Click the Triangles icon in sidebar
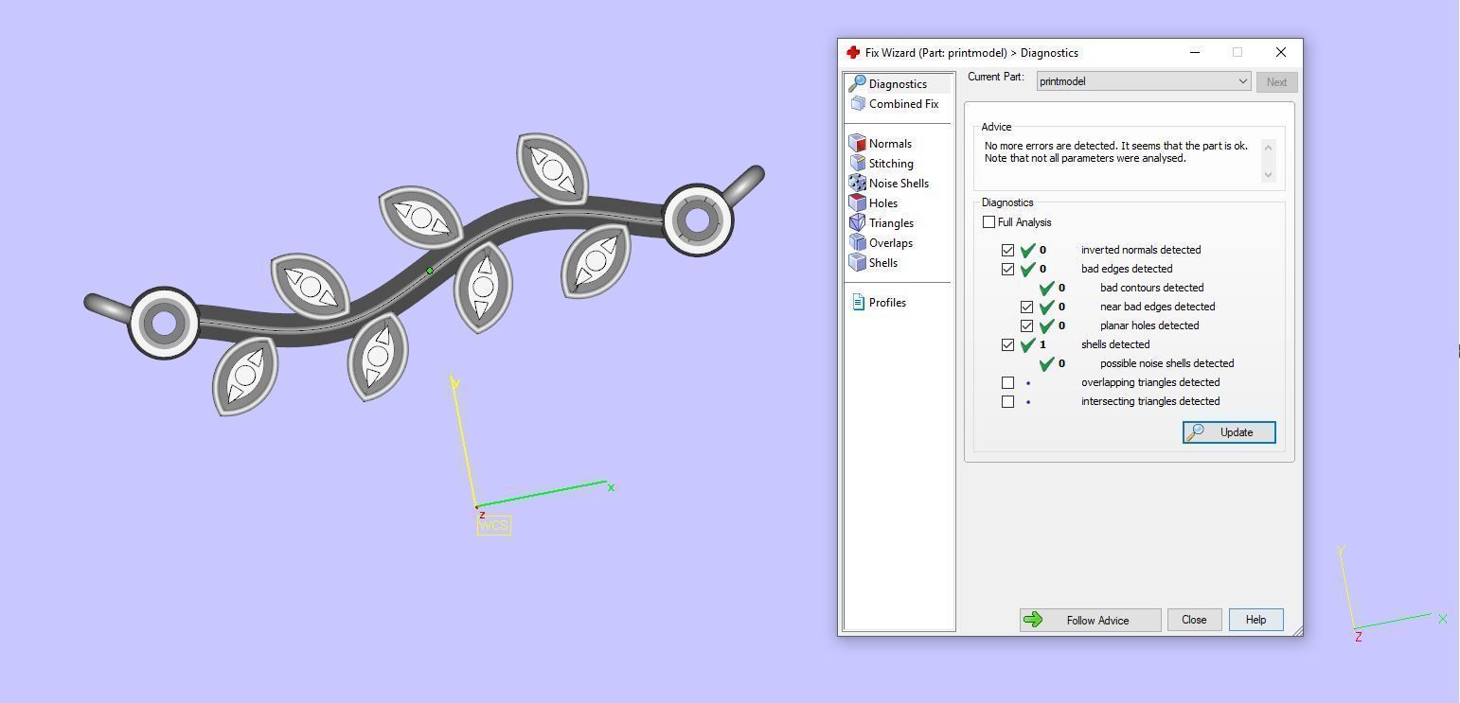 click(x=858, y=222)
